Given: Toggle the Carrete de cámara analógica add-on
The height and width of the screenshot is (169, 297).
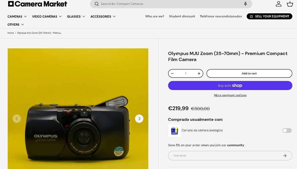Looking at the screenshot, I should [287, 131].
